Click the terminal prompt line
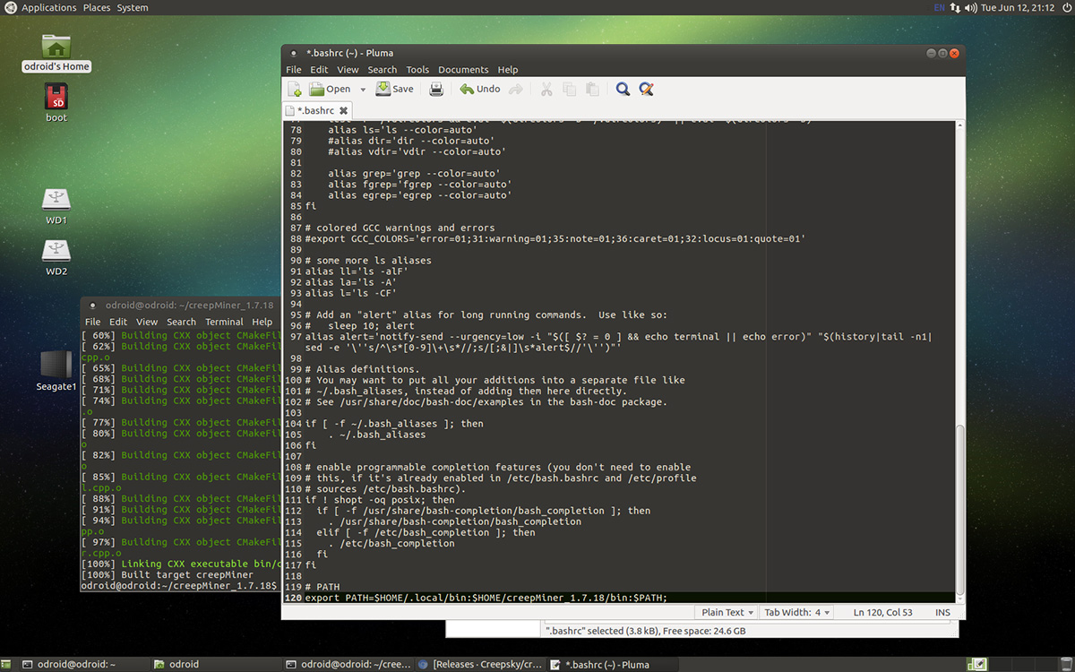 click(x=179, y=586)
